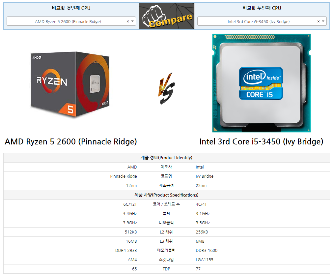Click the 코어 / 쓰레드 수 label

tap(166, 204)
